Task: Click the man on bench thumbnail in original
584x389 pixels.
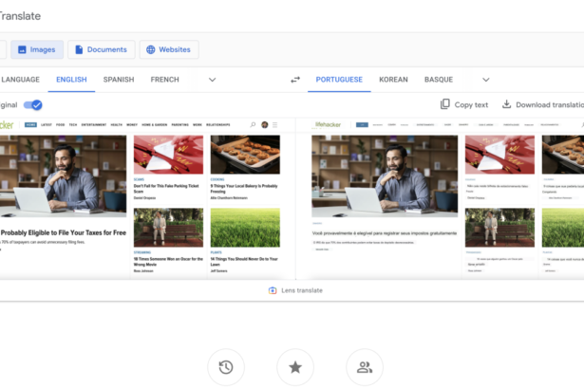Action: click(x=168, y=228)
